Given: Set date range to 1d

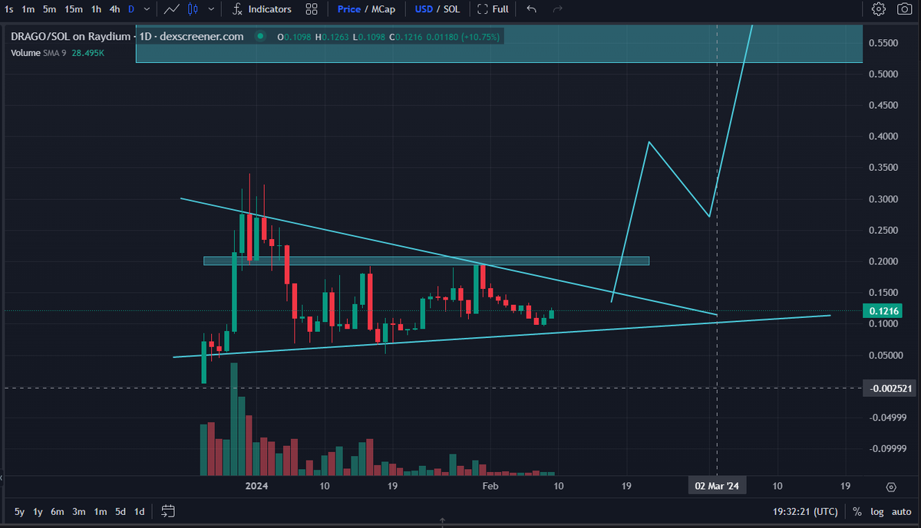Looking at the screenshot, I should [x=139, y=511].
